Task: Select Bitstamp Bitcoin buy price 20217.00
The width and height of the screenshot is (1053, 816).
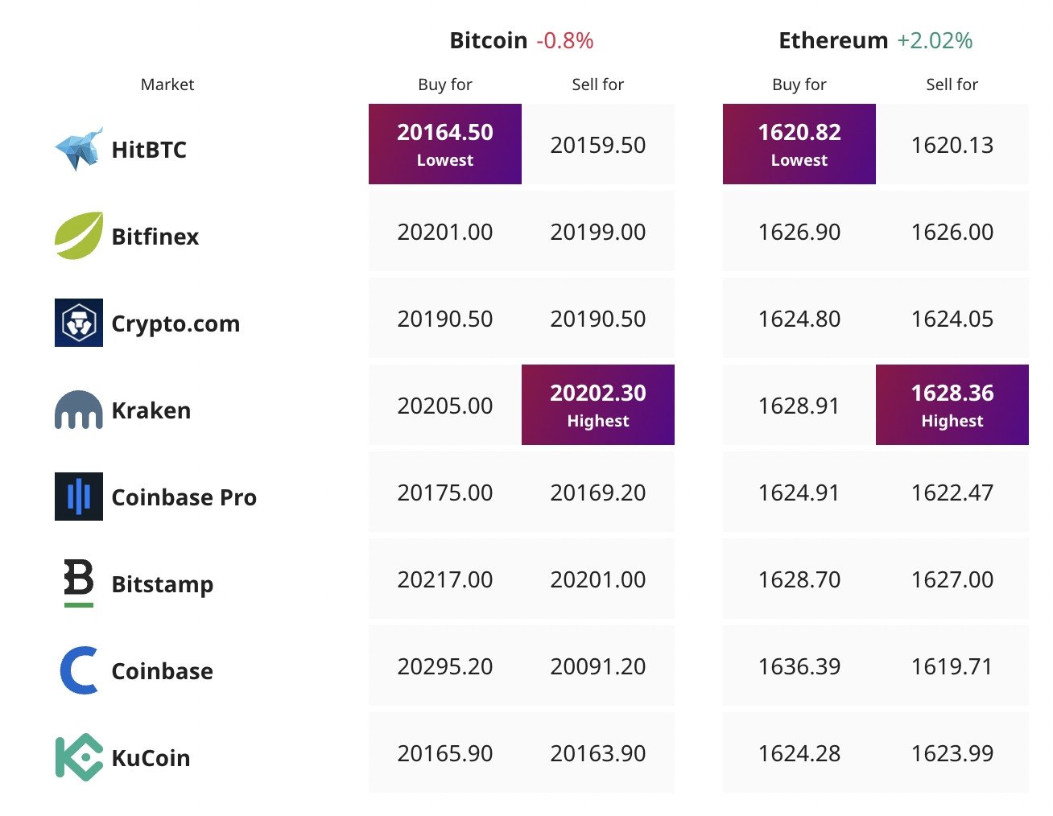Action: (x=444, y=579)
